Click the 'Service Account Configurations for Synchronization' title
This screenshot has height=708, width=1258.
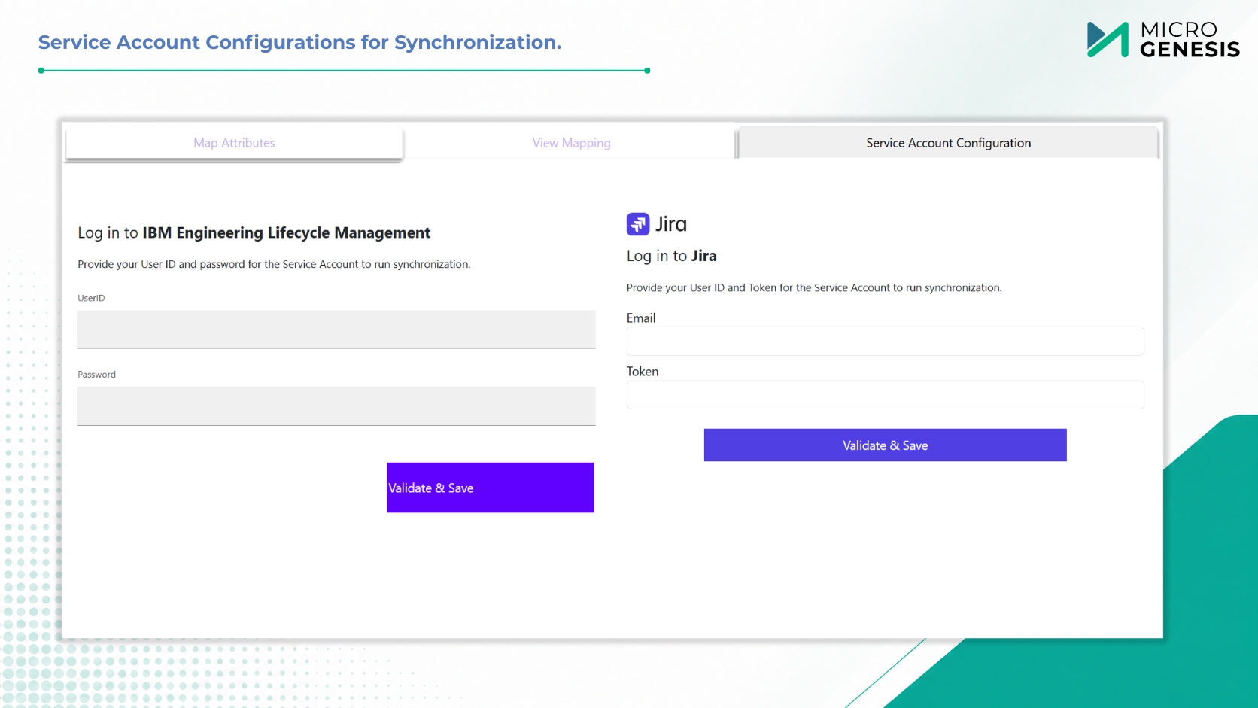pyautogui.click(x=300, y=42)
